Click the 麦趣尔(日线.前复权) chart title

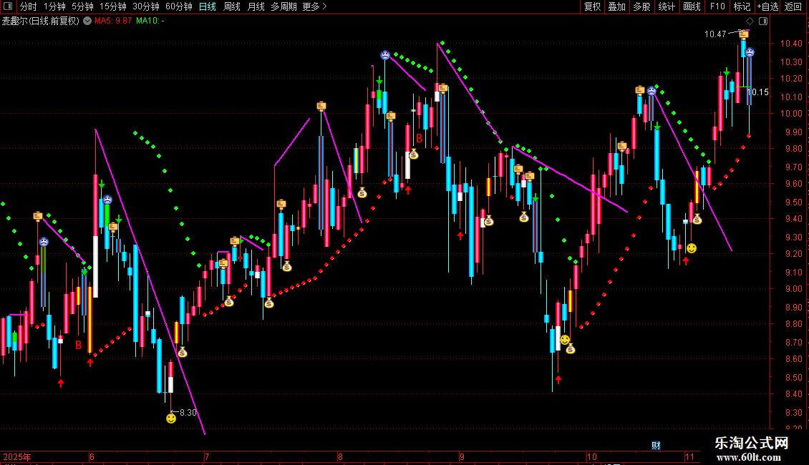(41, 21)
